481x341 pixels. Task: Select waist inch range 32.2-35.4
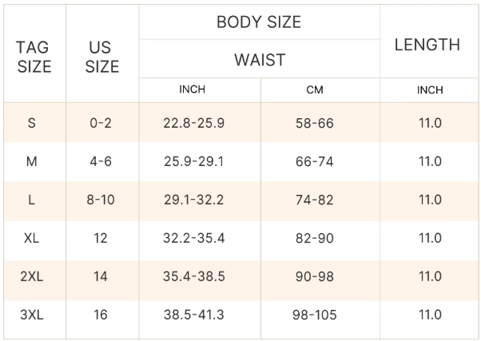193,238
